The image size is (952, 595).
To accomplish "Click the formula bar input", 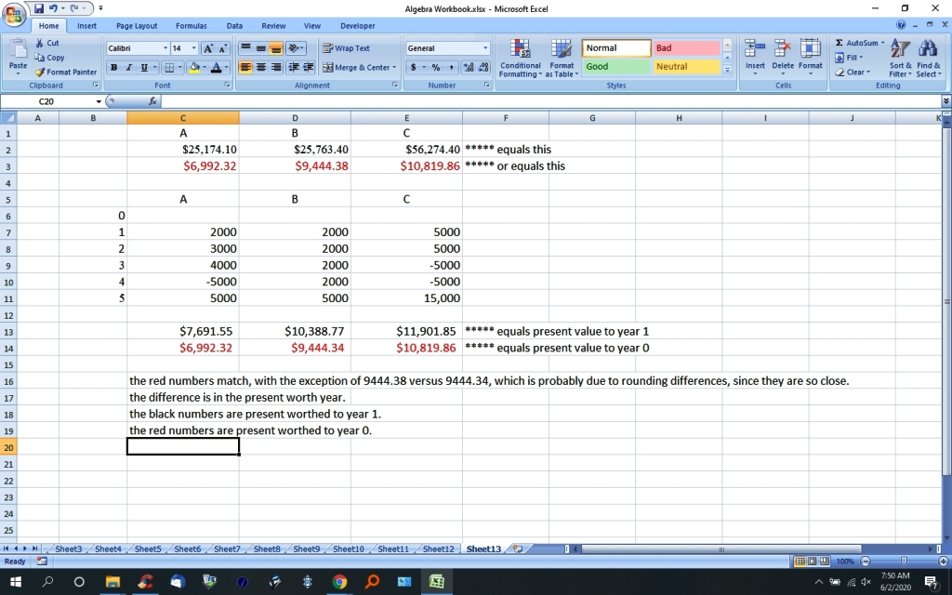I will pyautogui.click(x=549, y=101).
